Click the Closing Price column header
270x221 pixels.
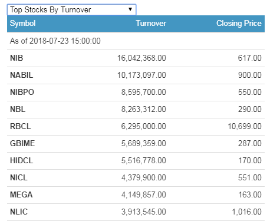click(x=239, y=24)
